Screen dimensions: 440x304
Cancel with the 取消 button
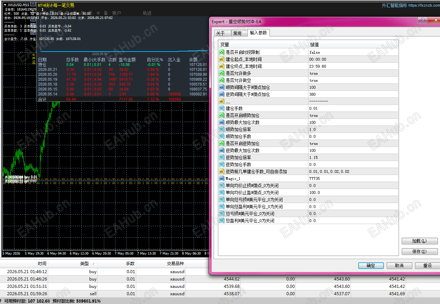[399, 266]
